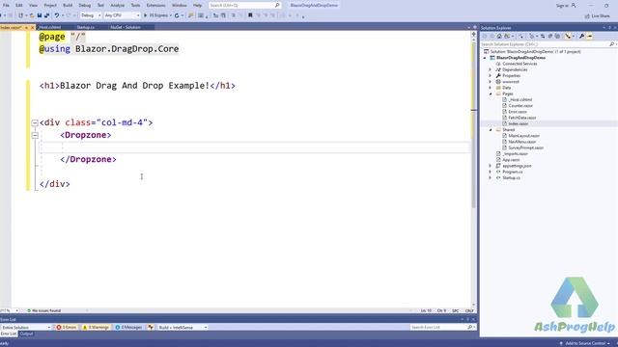Click Sign in text

pos(562,6)
